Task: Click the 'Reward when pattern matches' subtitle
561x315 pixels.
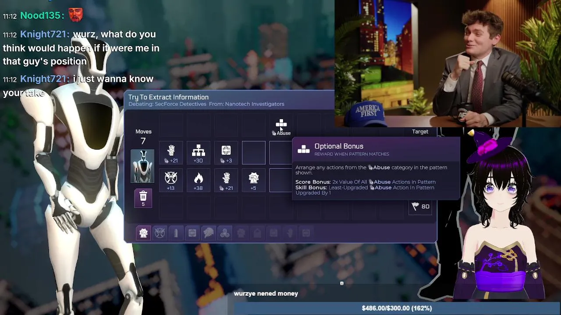Action: tap(352, 154)
